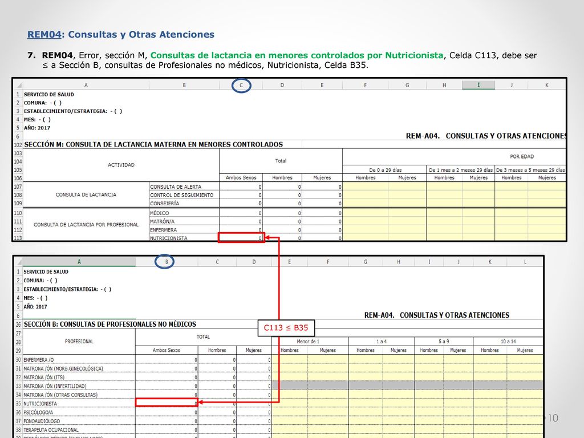Screen dimensions: 584x438
Task: Click 'AÑO: 2017' in the Sección B sheet
Action: point(35,307)
